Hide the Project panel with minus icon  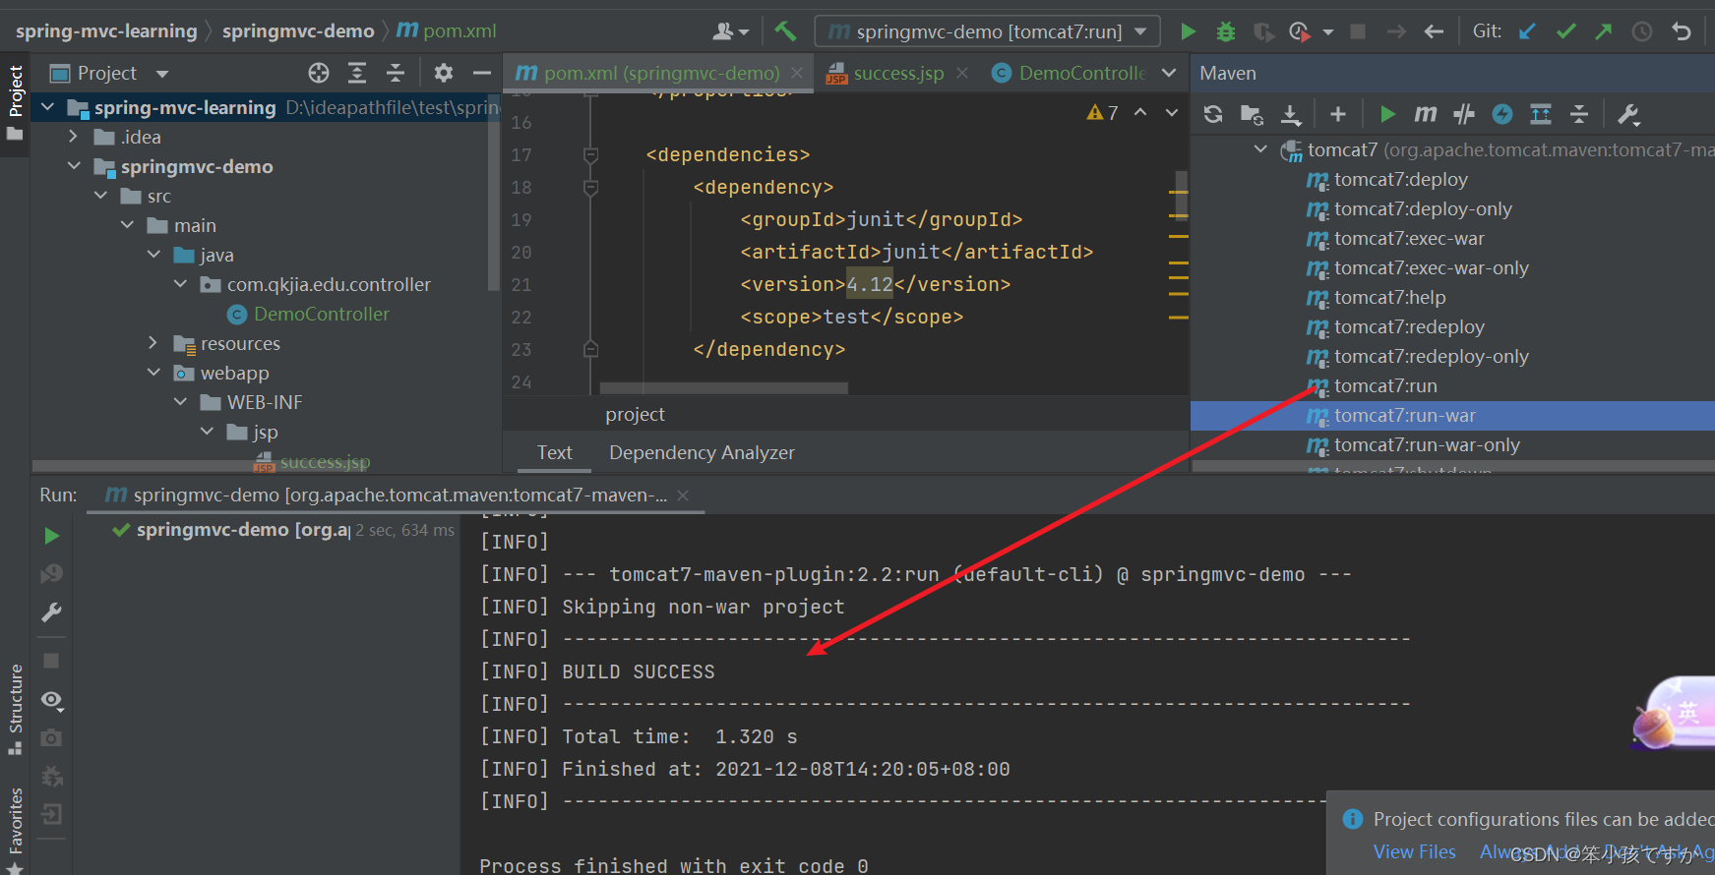[x=482, y=73]
